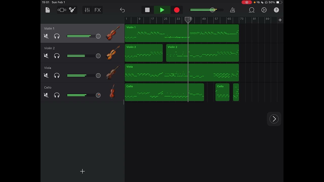Stop playback
The width and height of the screenshot is (324, 182).
coord(147,10)
